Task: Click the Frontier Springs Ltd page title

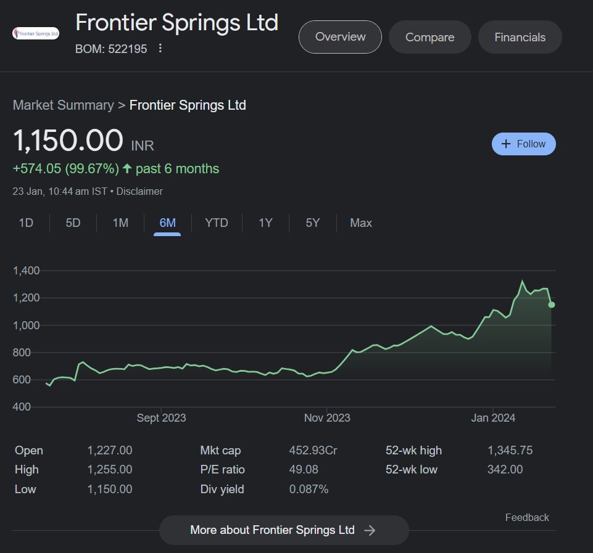Action: point(177,23)
